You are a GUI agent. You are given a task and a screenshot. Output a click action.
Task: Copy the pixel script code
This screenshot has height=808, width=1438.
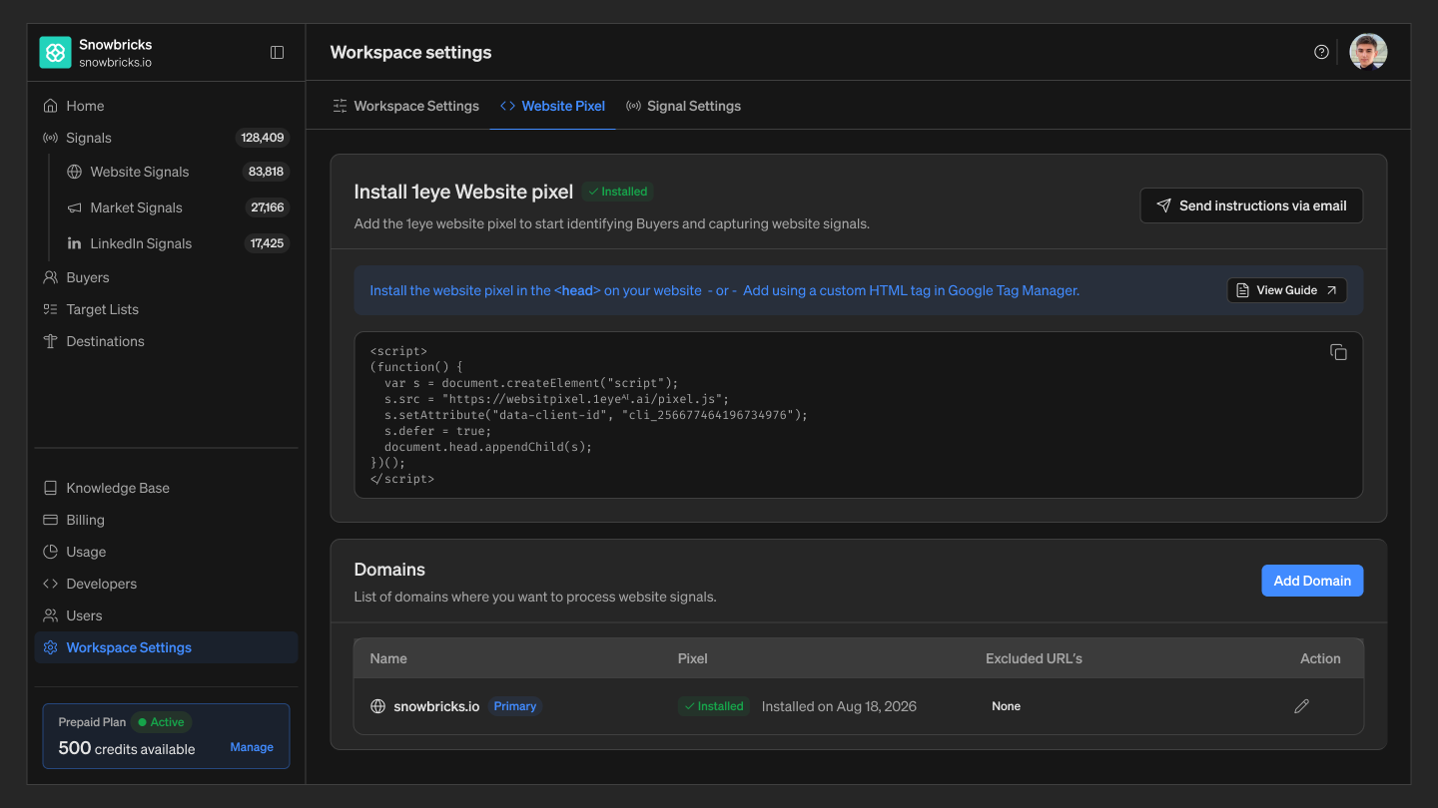[1338, 352]
